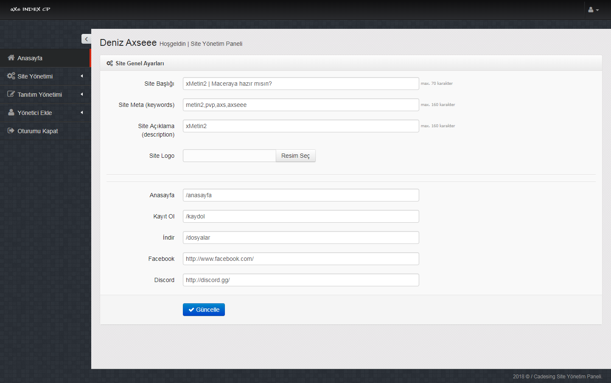611x383 pixels.
Task: Focus the Site Başlığı input field
Action: [x=301, y=84]
